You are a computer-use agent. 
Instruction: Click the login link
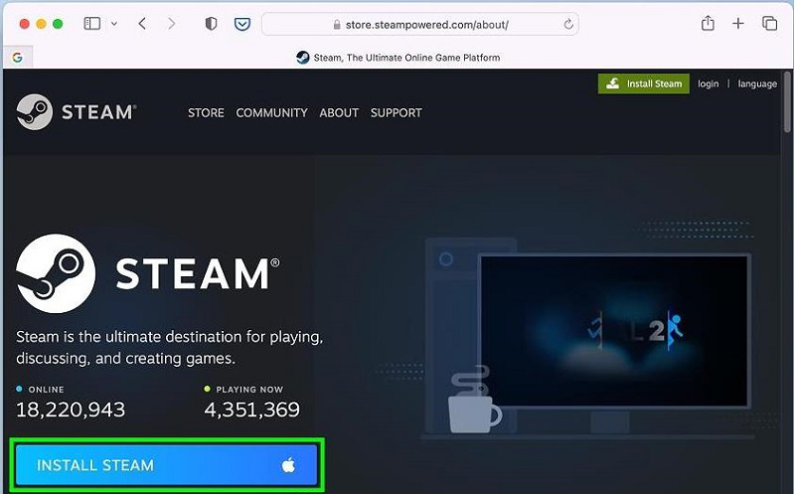(x=708, y=83)
